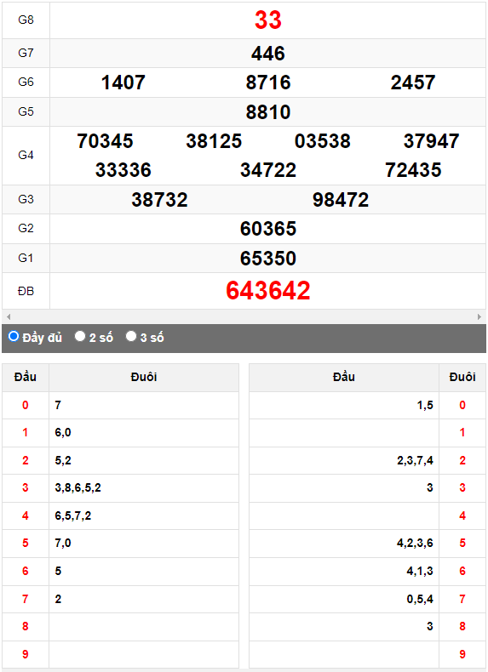The width and height of the screenshot is (488, 672).
Task: Click red head digit 3 in left table
Action: tap(26, 487)
